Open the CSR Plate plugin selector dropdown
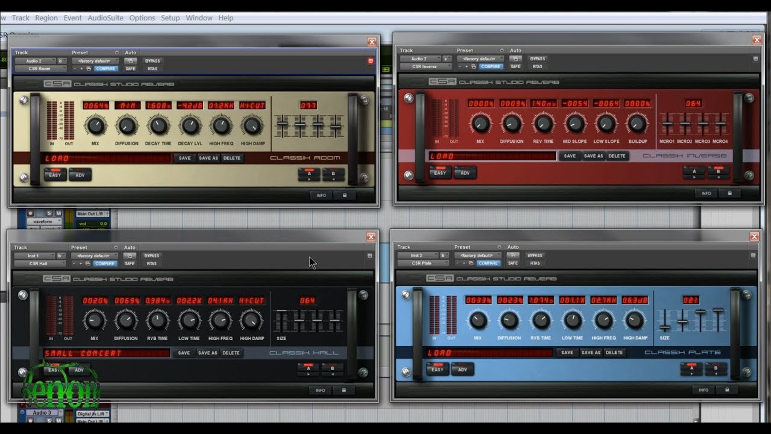The width and height of the screenshot is (771, 434). tap(422, 263)
